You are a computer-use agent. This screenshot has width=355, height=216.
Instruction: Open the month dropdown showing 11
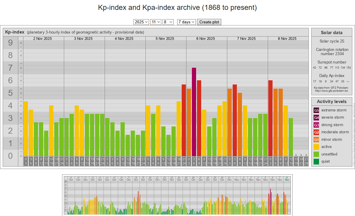[x=156, y=22]
